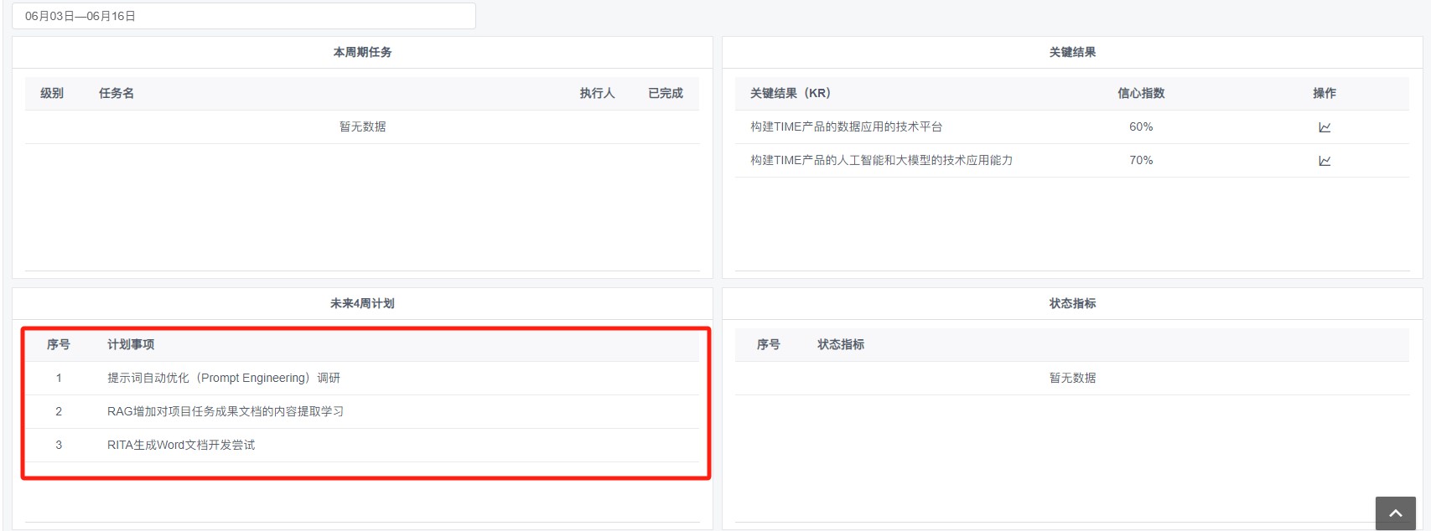Click the 60% confidence value
Viewport: 1431px width, 531px height.
click(1141, 126)
